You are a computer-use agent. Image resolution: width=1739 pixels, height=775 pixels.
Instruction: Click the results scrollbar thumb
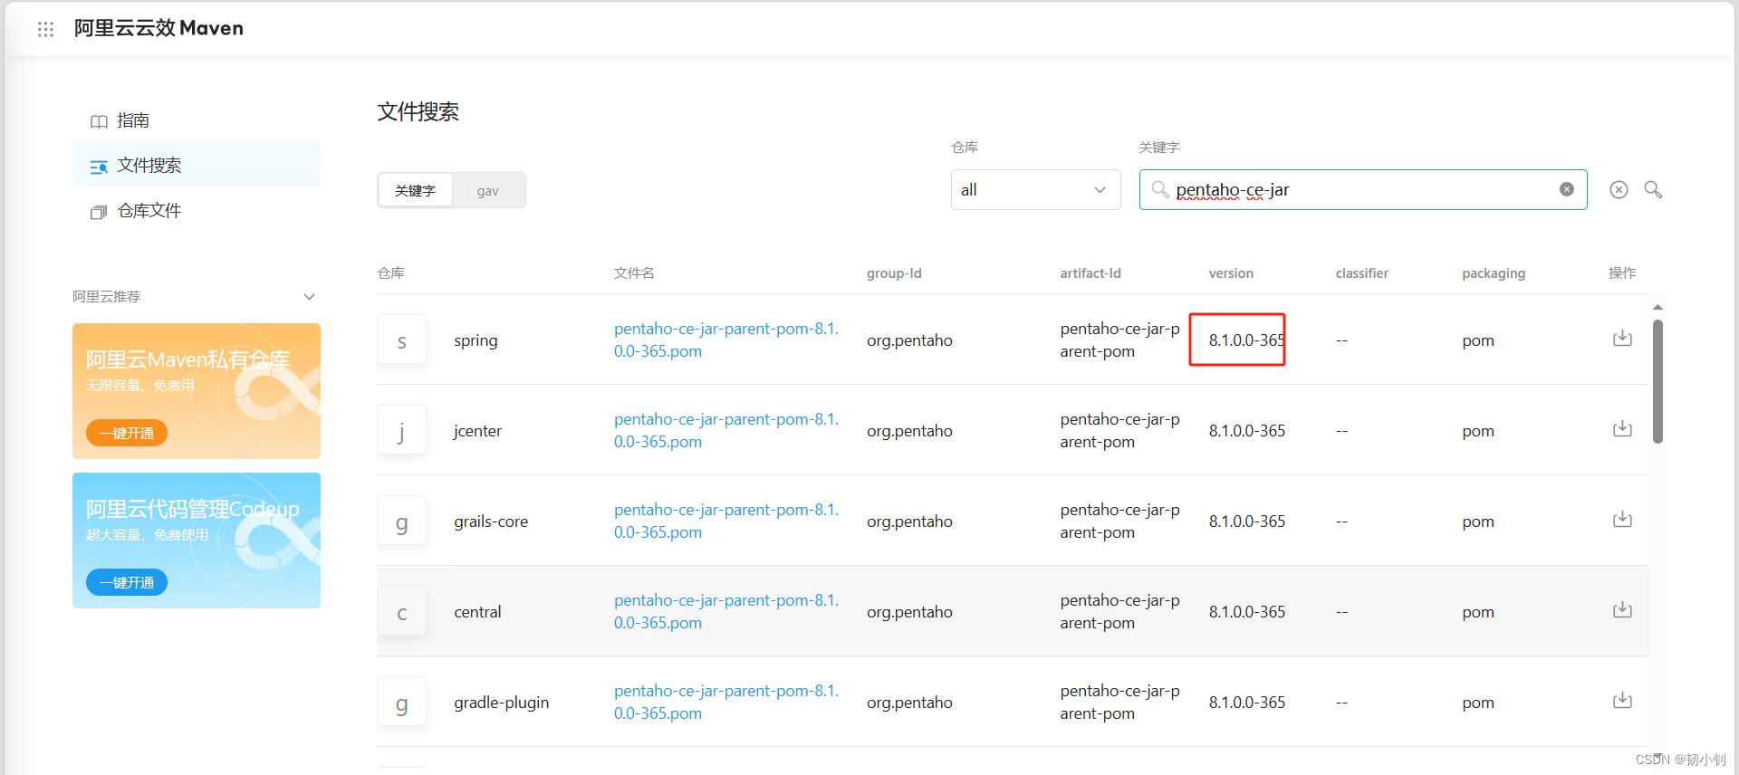tap(1657, 381)
